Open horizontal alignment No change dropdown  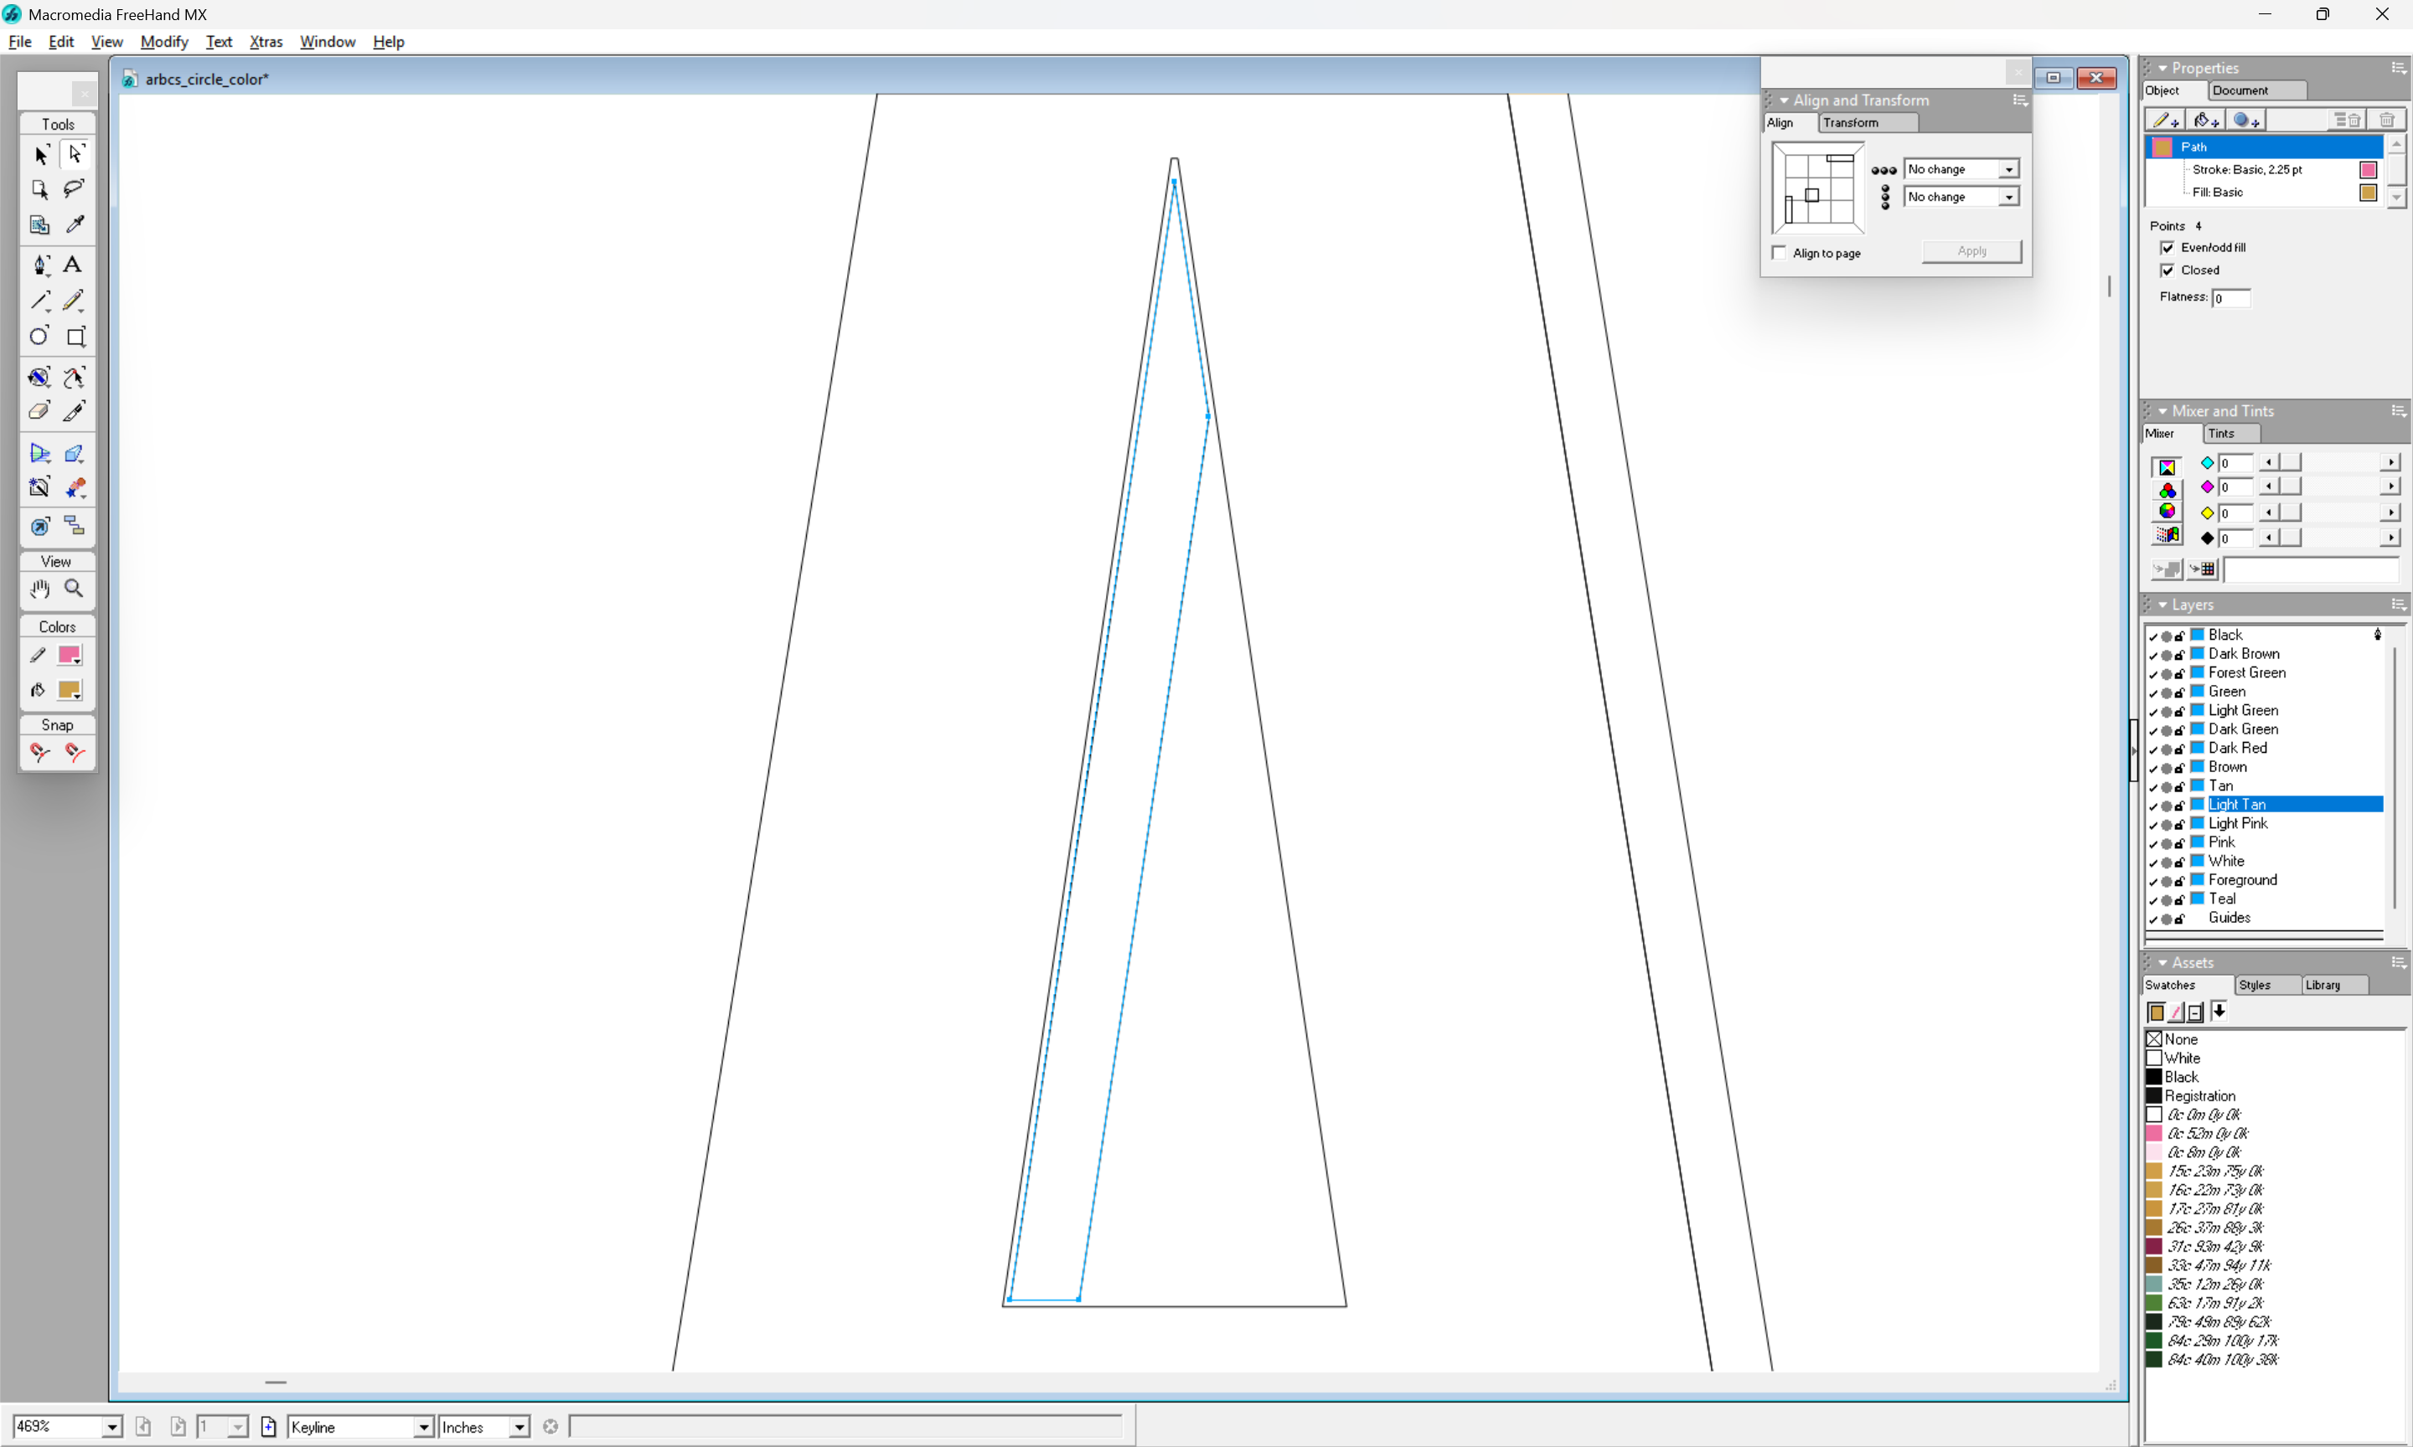point(2008,170)
